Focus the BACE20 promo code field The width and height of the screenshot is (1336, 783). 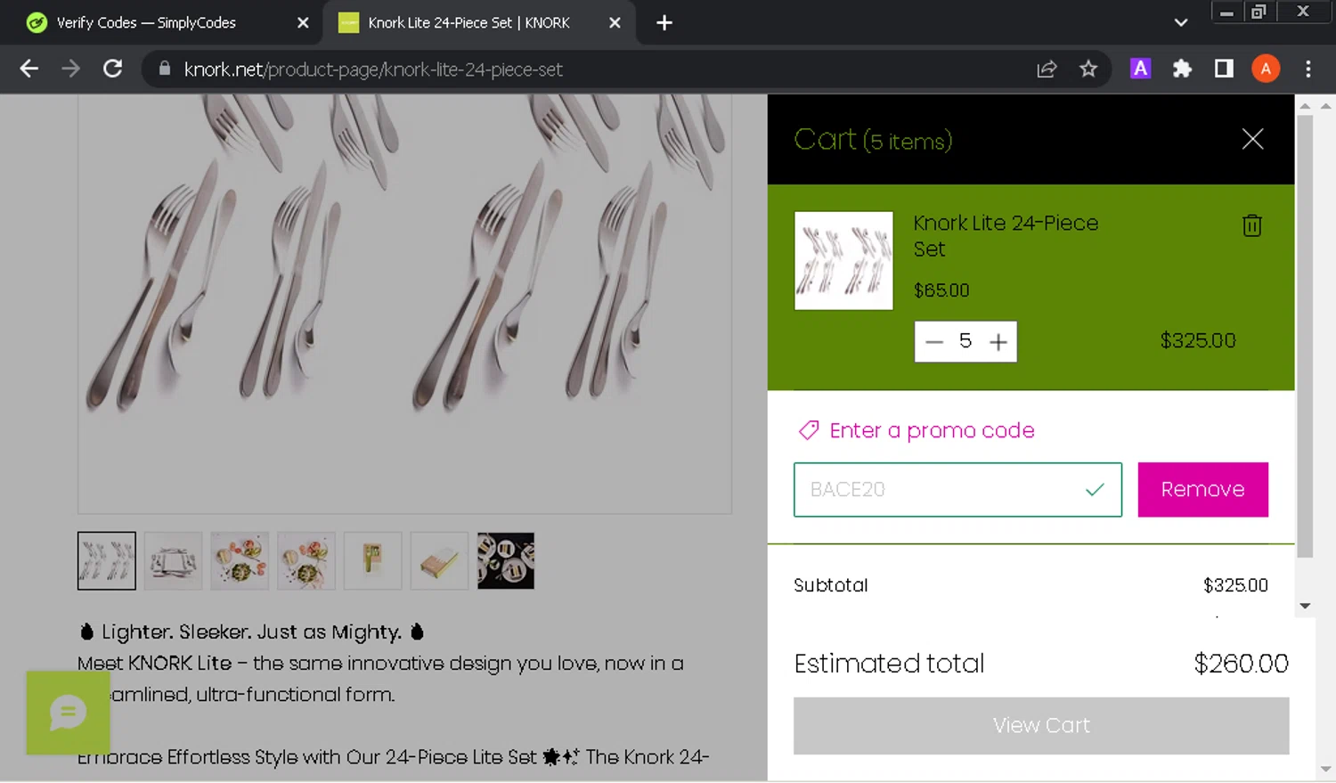pos(957,490)
